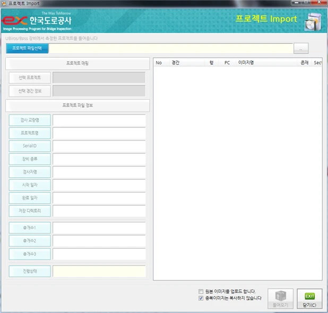Click the 프로젝트 매핑 section header
328x313 pixels.
77,63
